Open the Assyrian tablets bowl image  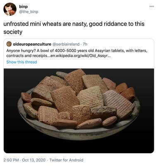(79, 111)
